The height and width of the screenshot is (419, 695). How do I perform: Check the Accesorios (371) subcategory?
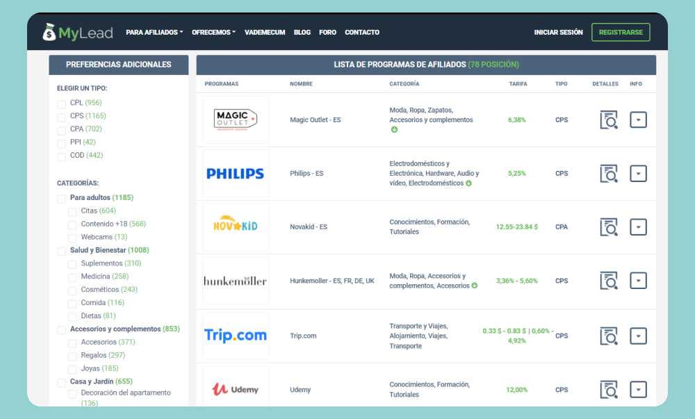coord(72,344)
